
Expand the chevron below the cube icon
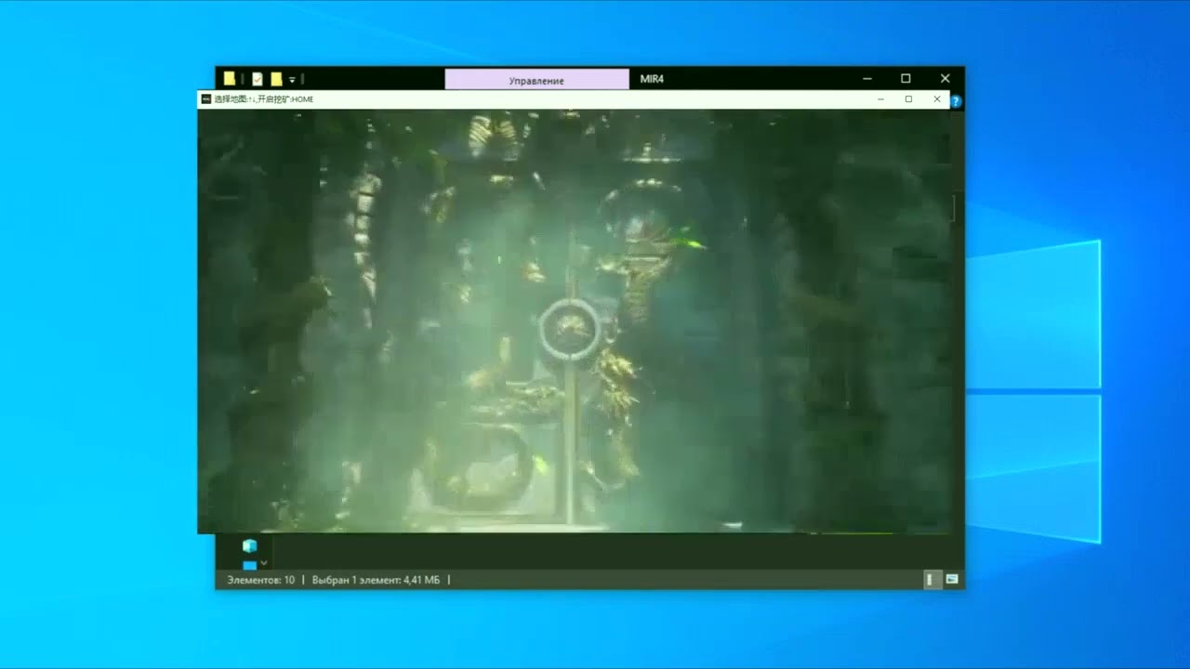pyautogui.click(x=264, y=563)
